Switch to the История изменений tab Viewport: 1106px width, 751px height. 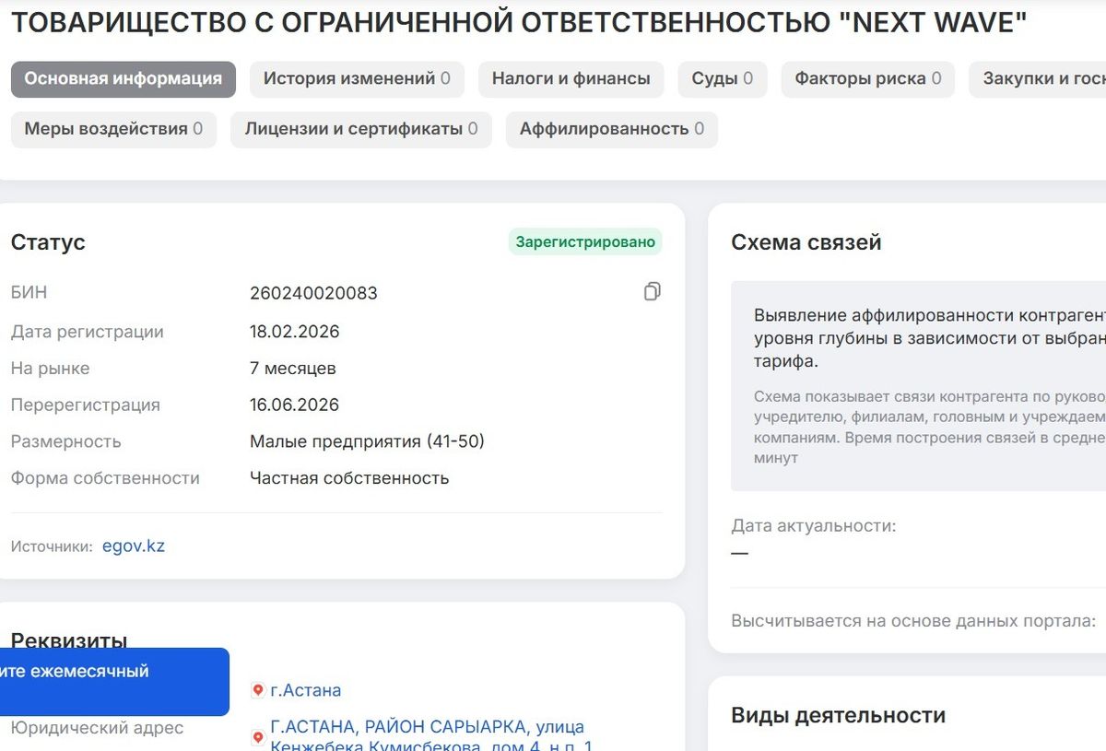pos(357,79)
